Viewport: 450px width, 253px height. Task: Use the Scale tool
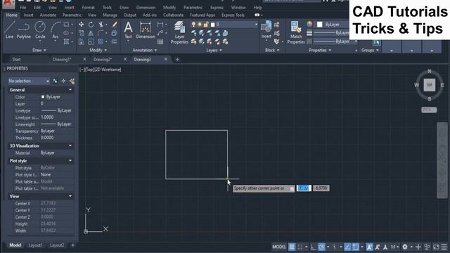[91, 42]
